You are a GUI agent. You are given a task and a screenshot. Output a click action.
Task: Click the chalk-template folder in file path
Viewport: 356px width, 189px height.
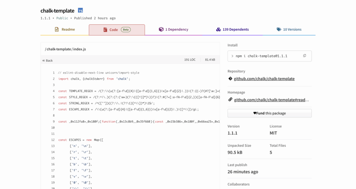click(59, 49)
